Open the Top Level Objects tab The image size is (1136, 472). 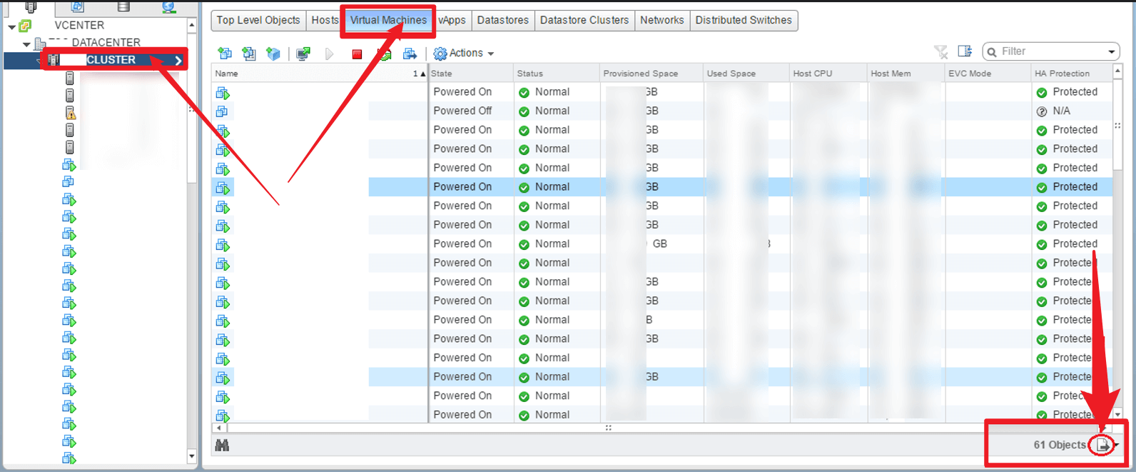coord(258,20)
